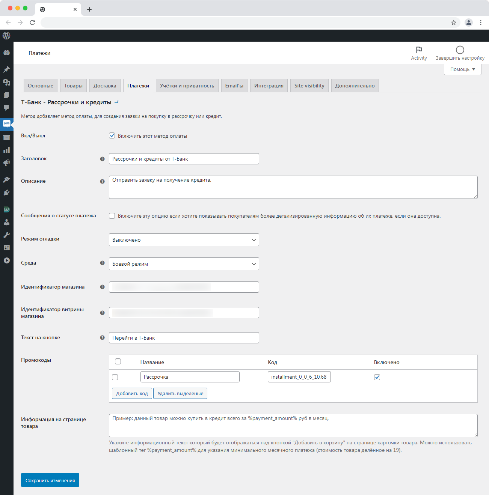
Task: Switch to Товары tab
Action: (x=73, y=86)
